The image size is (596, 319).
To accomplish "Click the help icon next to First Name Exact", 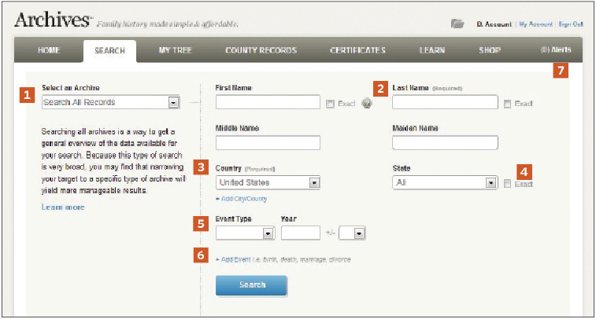I will pyautogui.click(x=367, y=103).
